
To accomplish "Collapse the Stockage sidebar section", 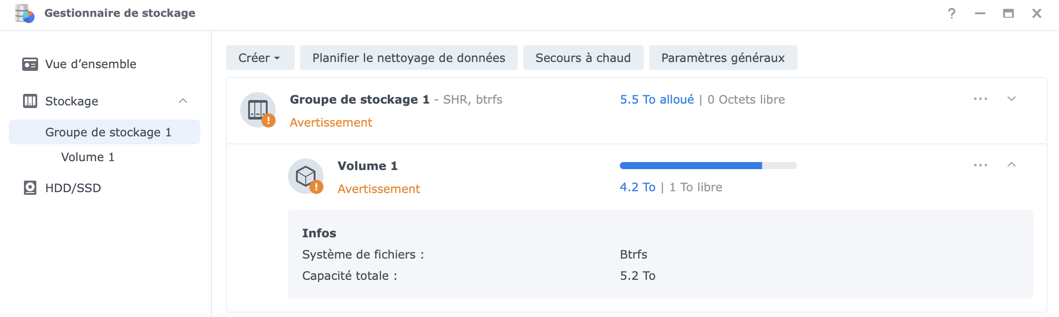I will [183, 101].
